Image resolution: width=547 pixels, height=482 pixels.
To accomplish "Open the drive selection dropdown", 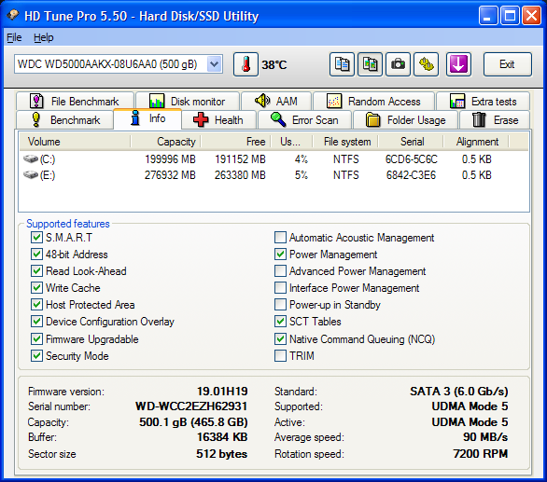I will point(215,64).
